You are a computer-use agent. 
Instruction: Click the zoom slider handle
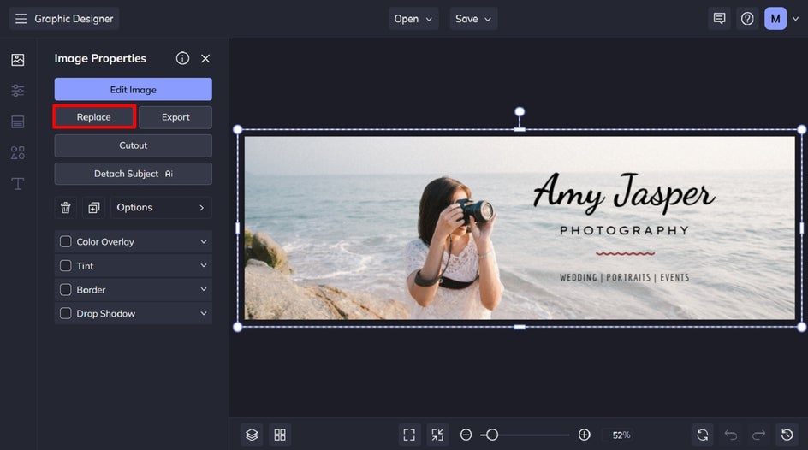492,435
